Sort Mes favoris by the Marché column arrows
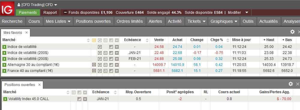The width and height of the screenshot is (300, 110). click(88, 40)
